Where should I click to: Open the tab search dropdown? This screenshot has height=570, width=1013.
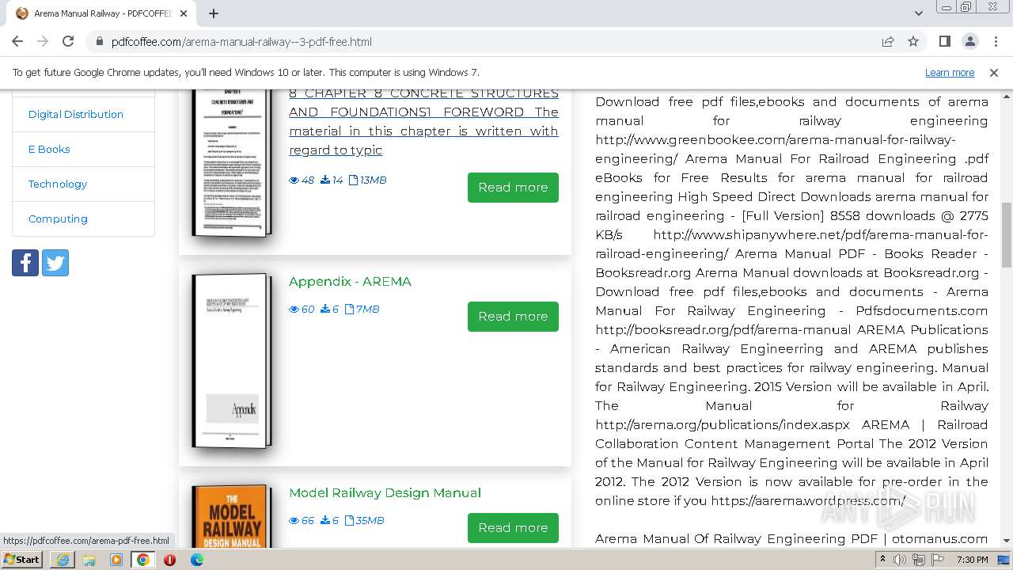(x=918, y=13)
